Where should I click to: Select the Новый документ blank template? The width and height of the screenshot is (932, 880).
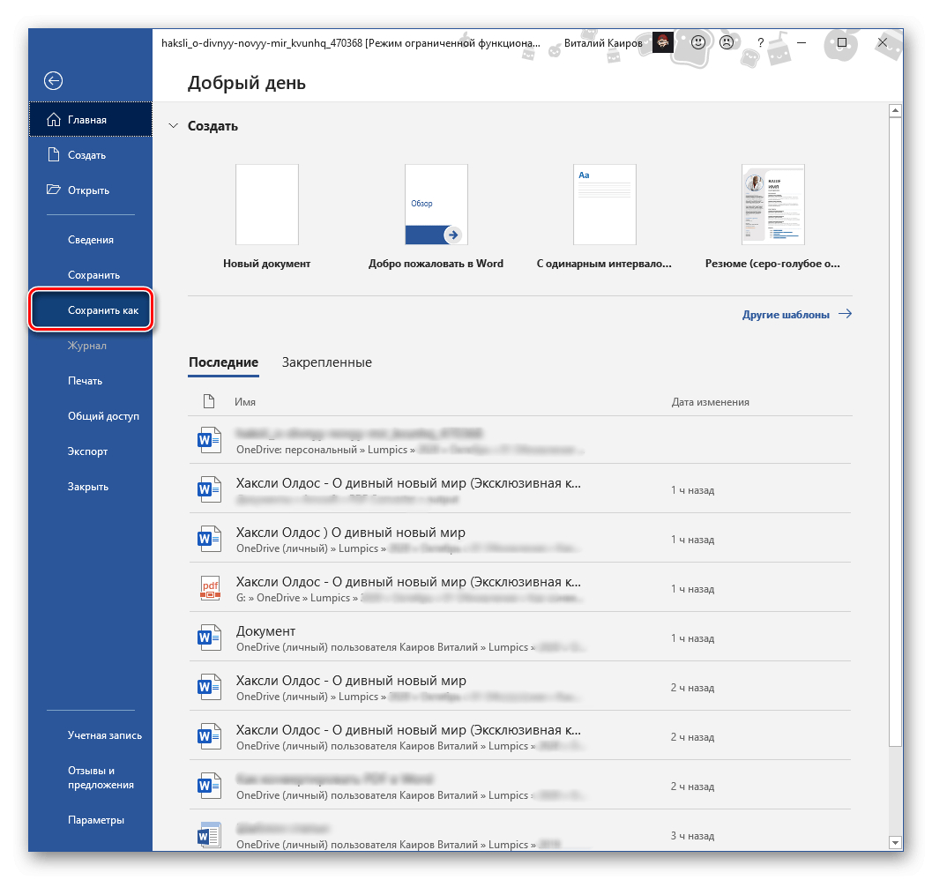click(267, 205)
